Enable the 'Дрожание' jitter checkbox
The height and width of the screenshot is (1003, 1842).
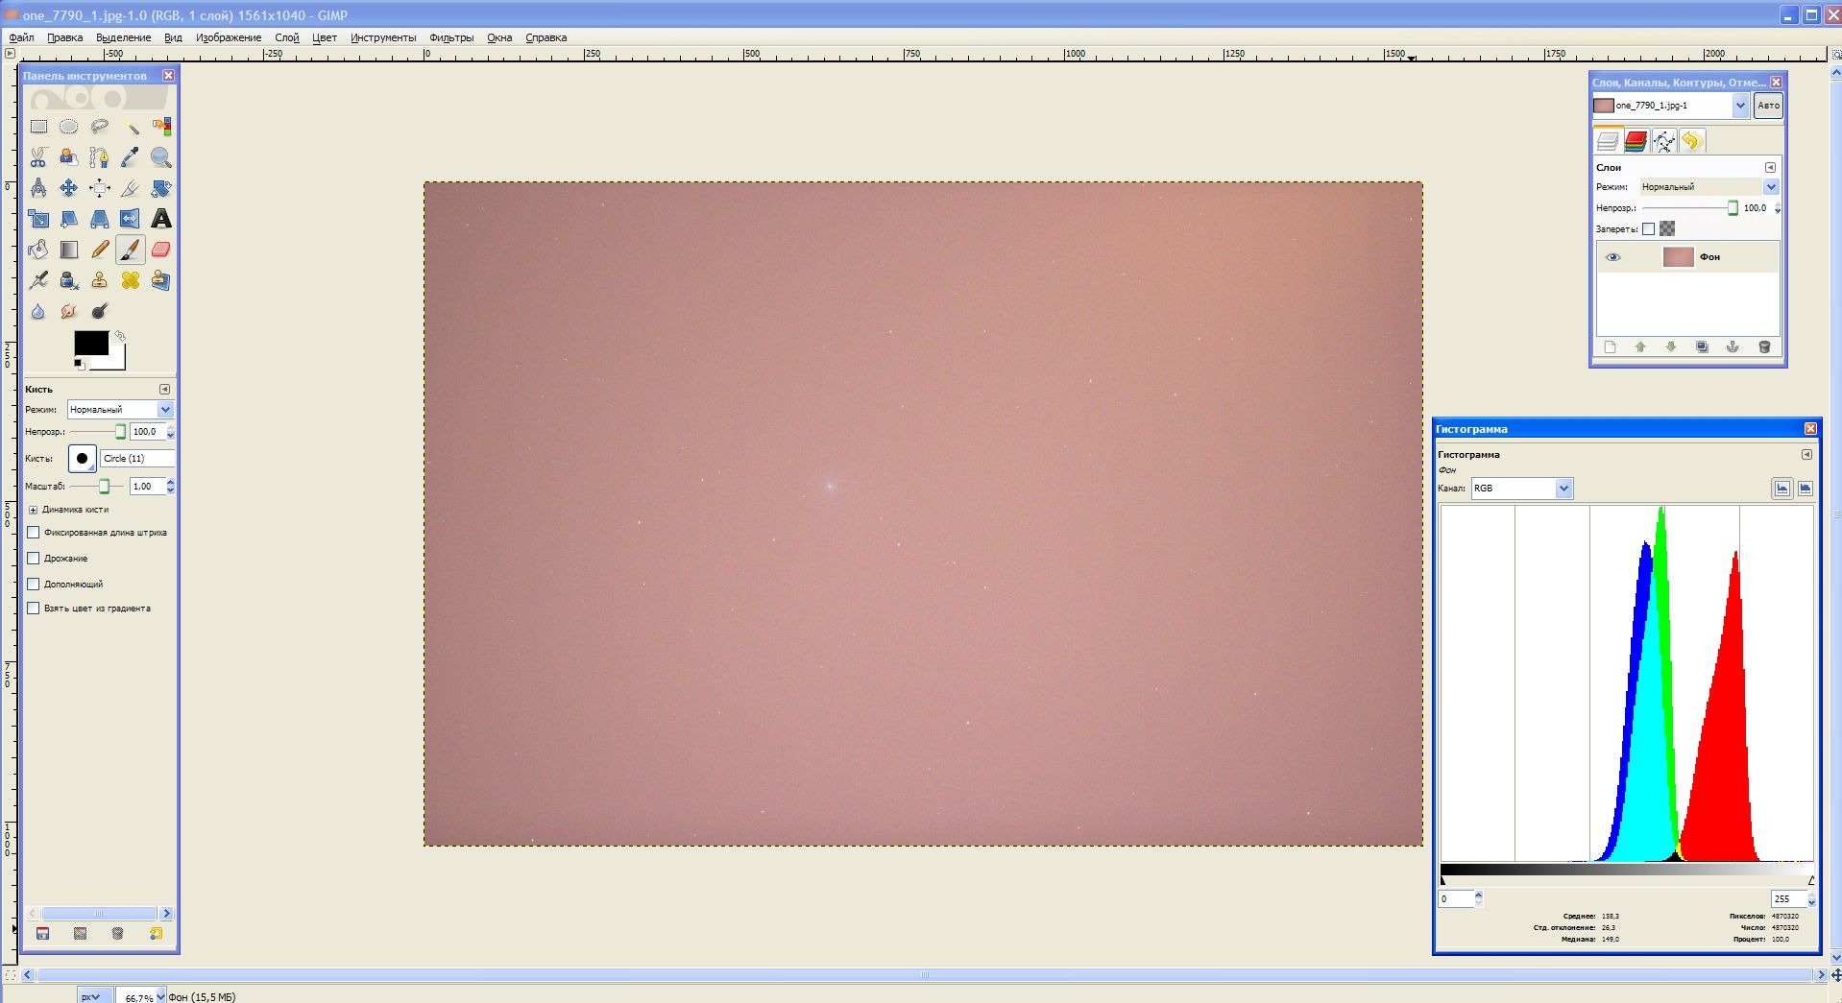pos(34,558)
